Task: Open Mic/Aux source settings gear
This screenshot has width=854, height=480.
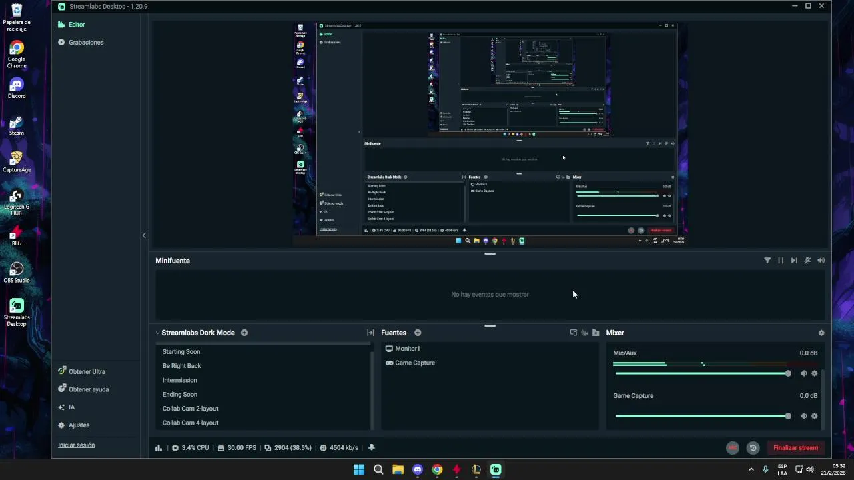Action: tap(814, 373)
